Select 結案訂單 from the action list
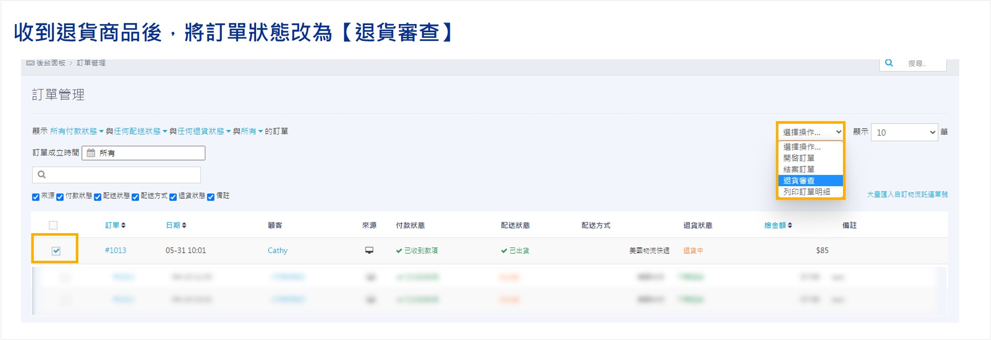The height and width of the screenshot is (340, 991). pos(811,169)
